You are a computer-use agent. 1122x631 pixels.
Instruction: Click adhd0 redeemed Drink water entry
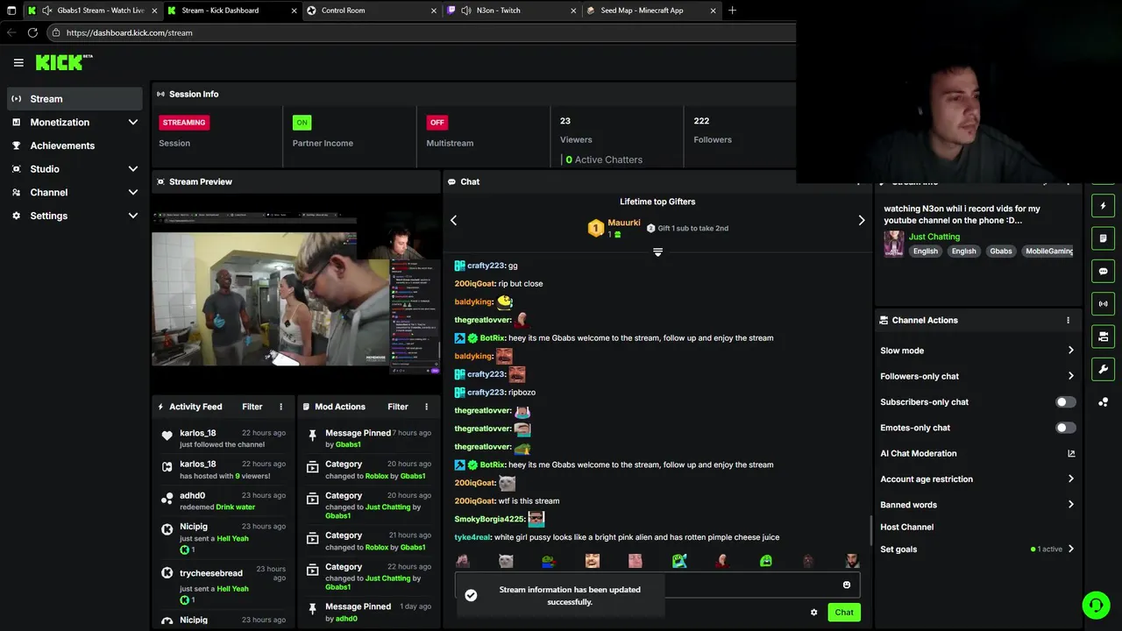(x=224, y=500)
